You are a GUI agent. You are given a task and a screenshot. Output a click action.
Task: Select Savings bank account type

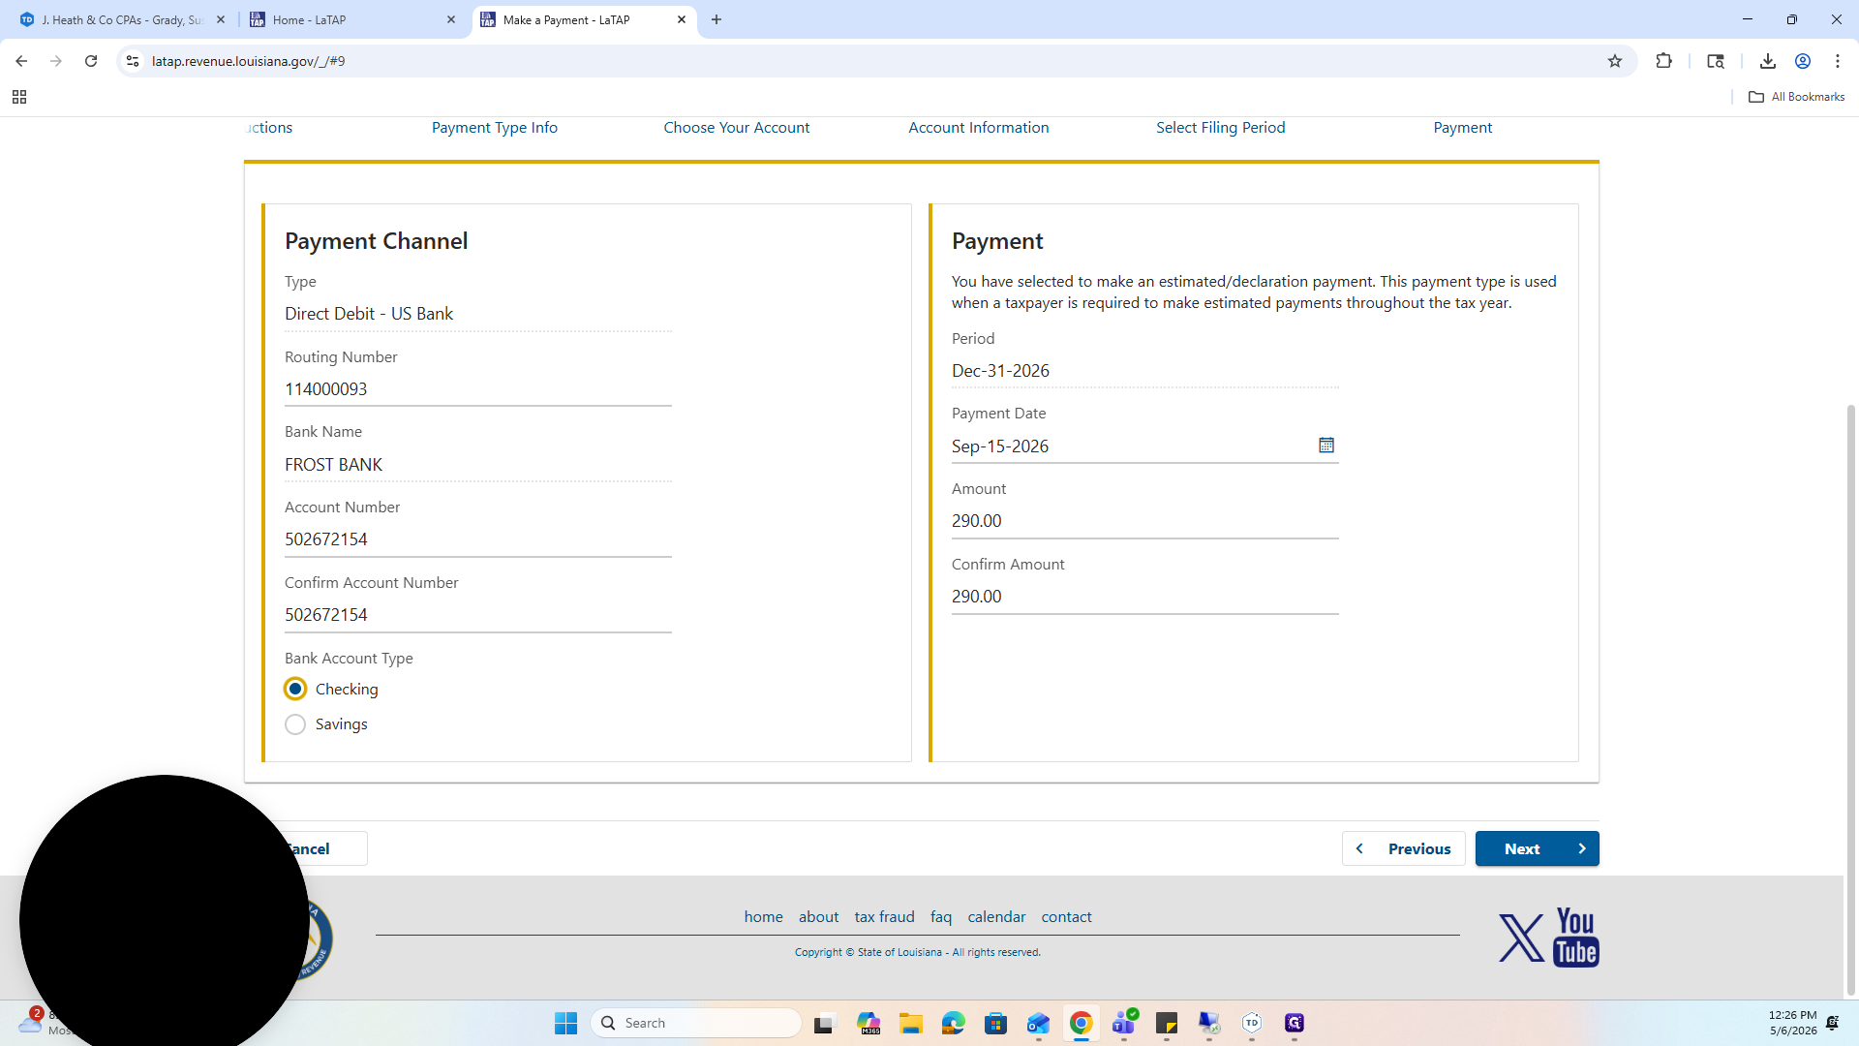[x=295, y=724]
